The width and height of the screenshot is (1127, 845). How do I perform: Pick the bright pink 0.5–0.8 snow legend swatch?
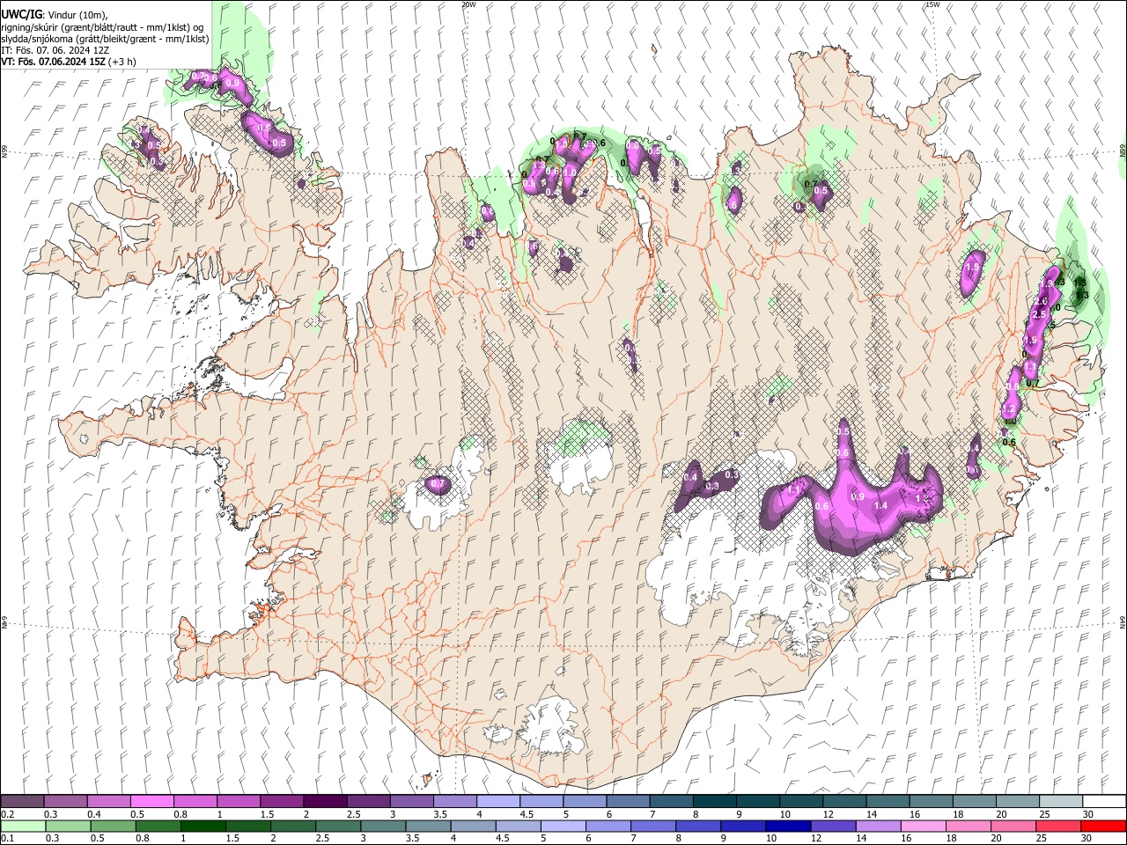point(151,802)
